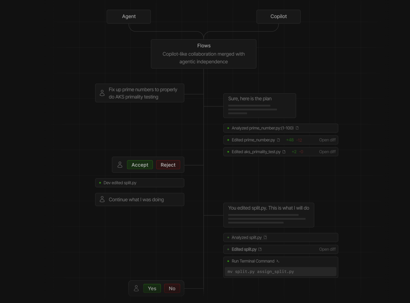Click terminal icon beside Run Terminal Command
This screenshot has height=303, width=410.
pyautogui.click(x=278, y=261)
